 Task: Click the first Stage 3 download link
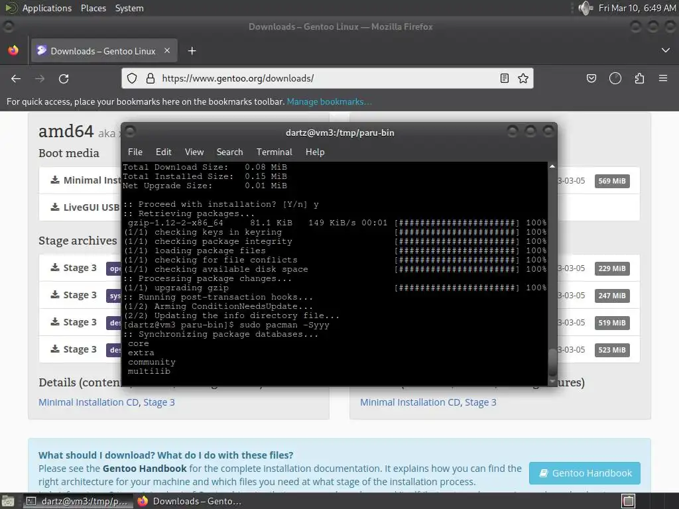(x=74, y=268)
